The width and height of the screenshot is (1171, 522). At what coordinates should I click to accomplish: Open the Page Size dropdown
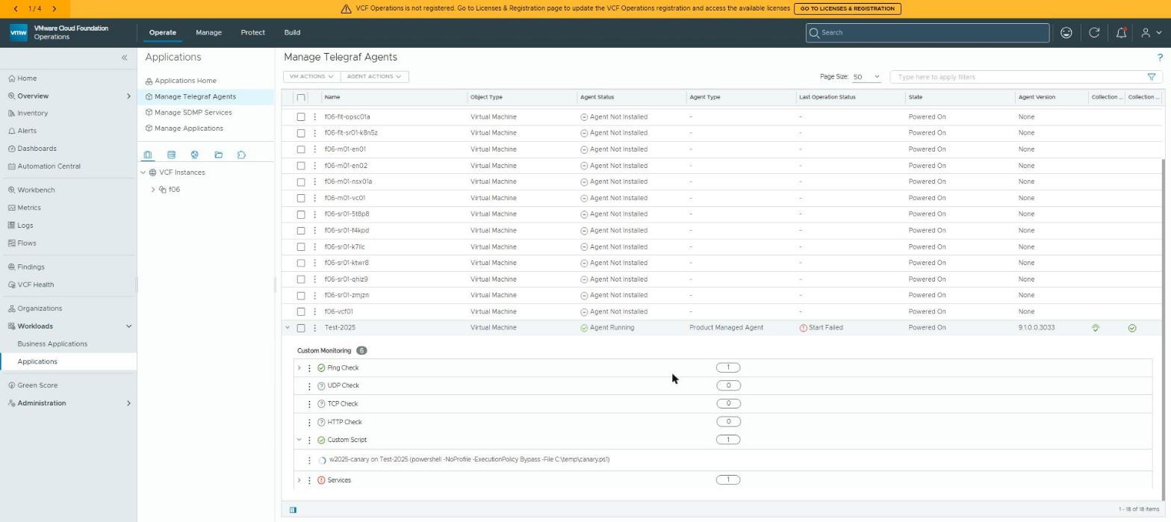tap(866, 77)
